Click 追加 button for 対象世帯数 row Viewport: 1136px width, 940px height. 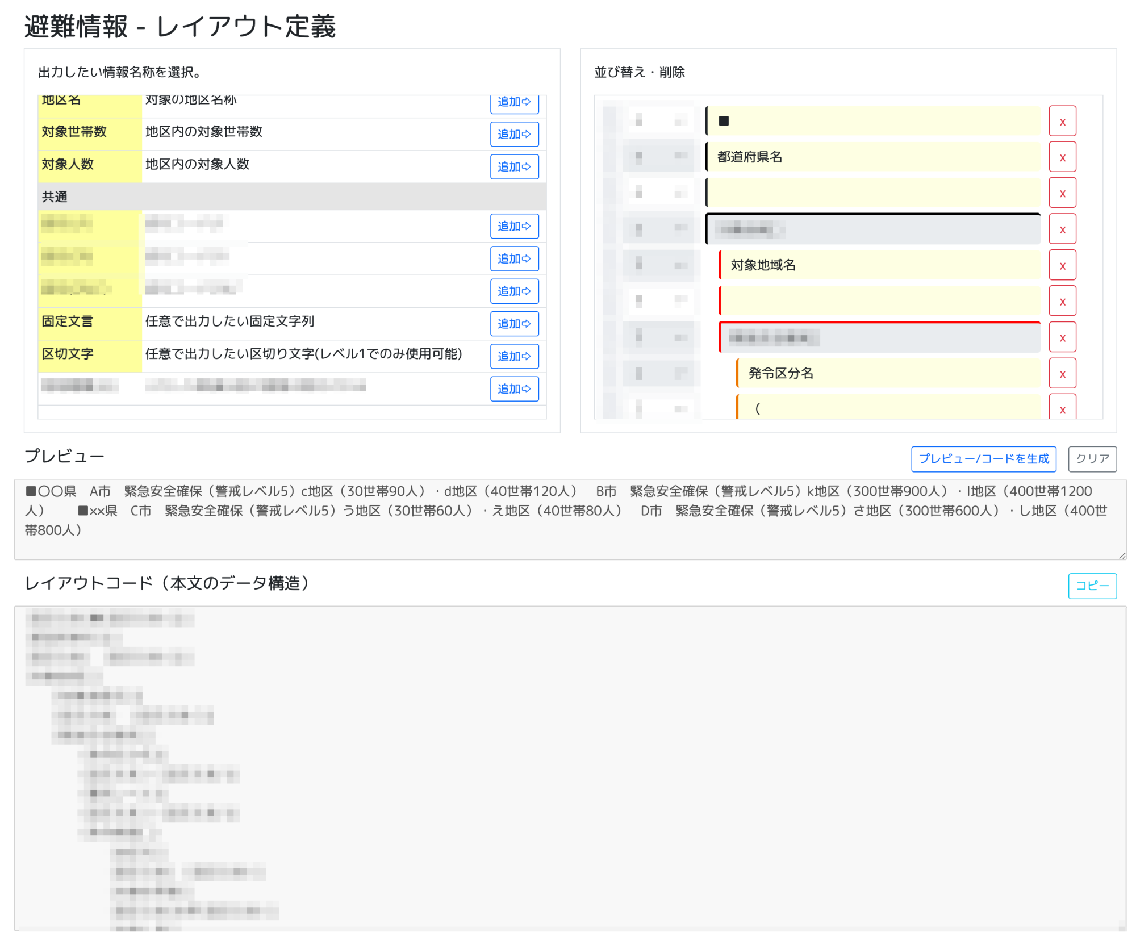(x=514, y=134)
